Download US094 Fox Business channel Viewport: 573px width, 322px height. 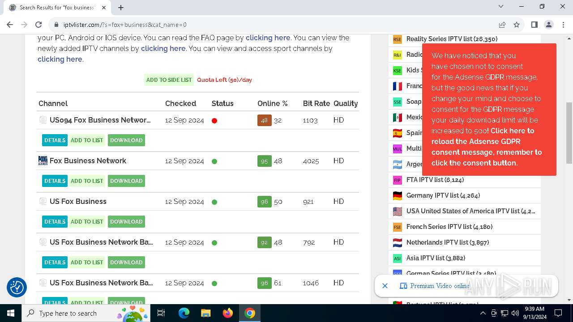coord(126,140)
